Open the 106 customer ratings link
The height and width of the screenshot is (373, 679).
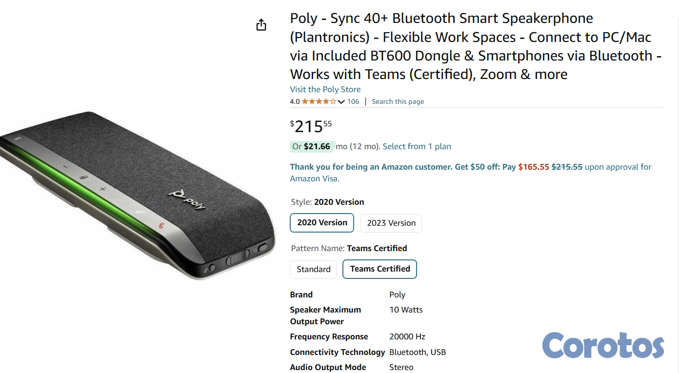[x=353, y=101]
